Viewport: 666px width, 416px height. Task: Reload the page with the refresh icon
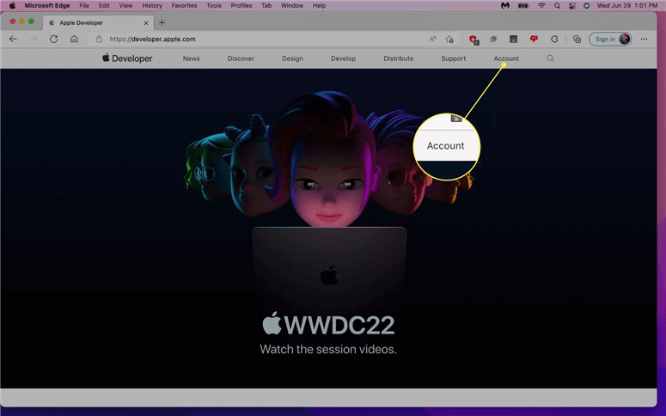pyautogui.click(x=53, y=39)
